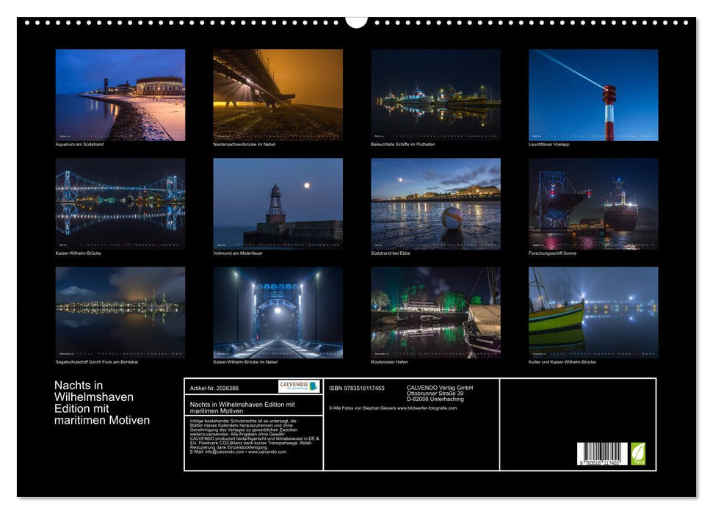The image size is (713, 514).
Task: Open the Niedersachsenbrücke im Nebel photo
Action: [277, 94]
